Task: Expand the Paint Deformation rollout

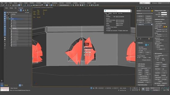Action: coord(144,85)
